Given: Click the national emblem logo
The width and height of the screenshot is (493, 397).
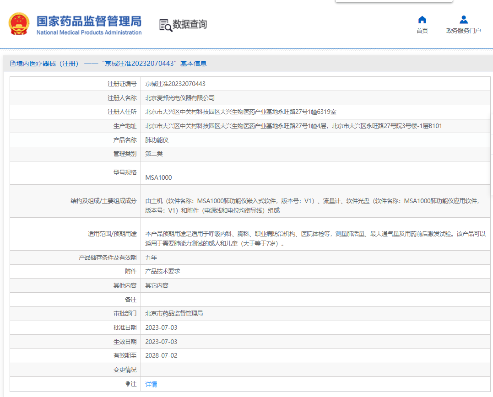Looking at the screenshot, I should pos(19,24).
